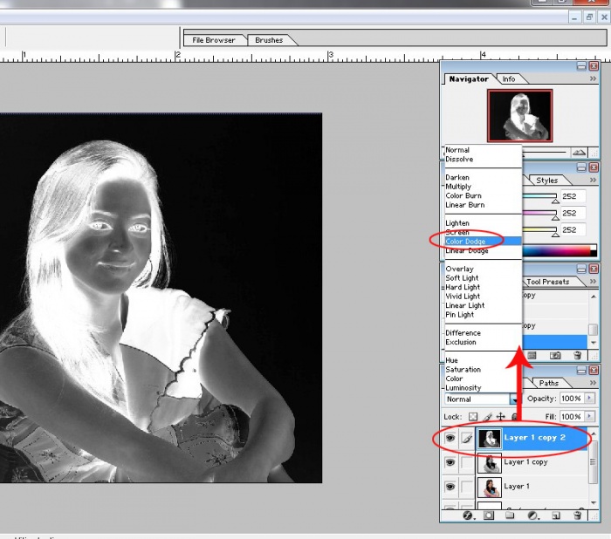Open the Brushes tab

click(269, 40)
